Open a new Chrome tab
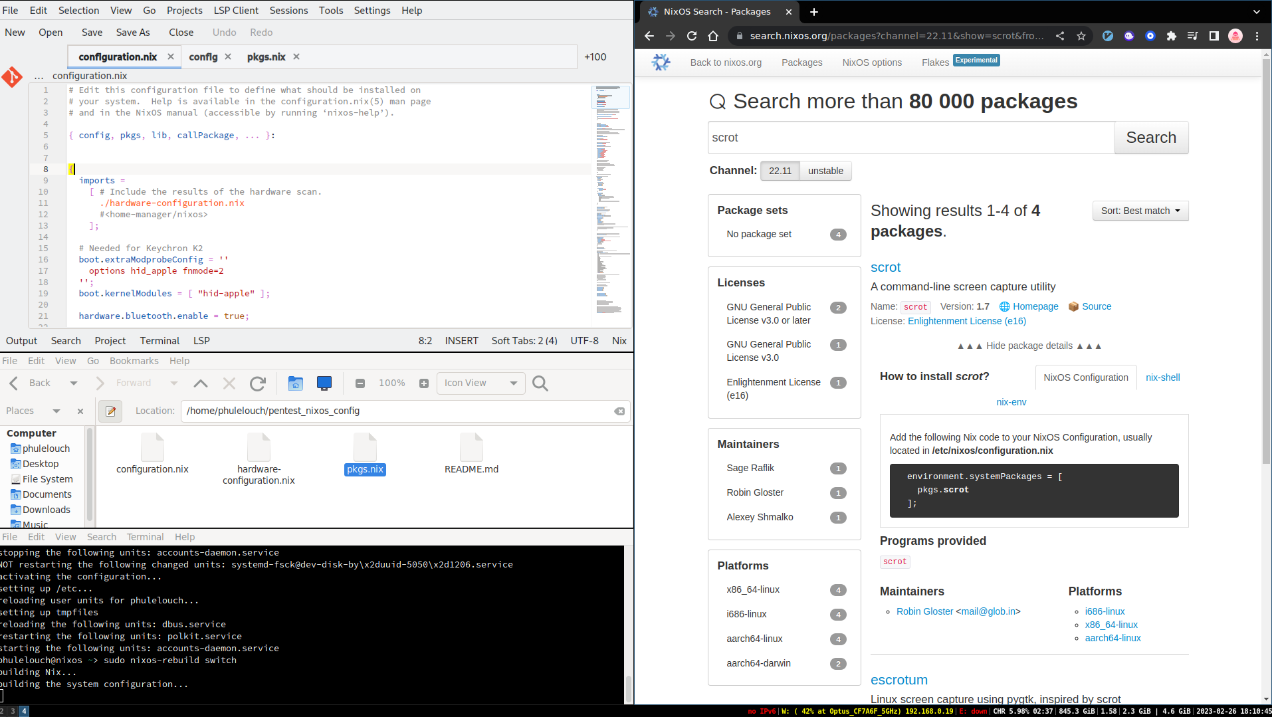This screenshot has height=717, width=1272. pyautogui.click(x=814, y=11)
